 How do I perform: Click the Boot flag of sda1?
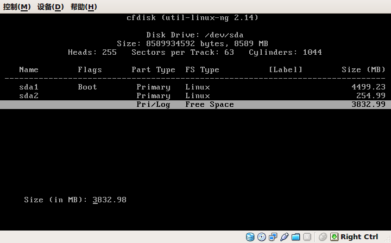pos(87,87)
